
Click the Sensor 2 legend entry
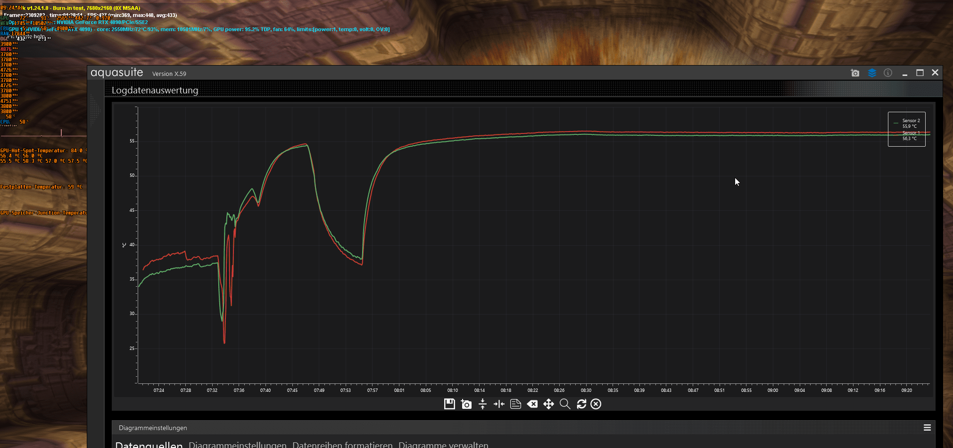[907, 123]
